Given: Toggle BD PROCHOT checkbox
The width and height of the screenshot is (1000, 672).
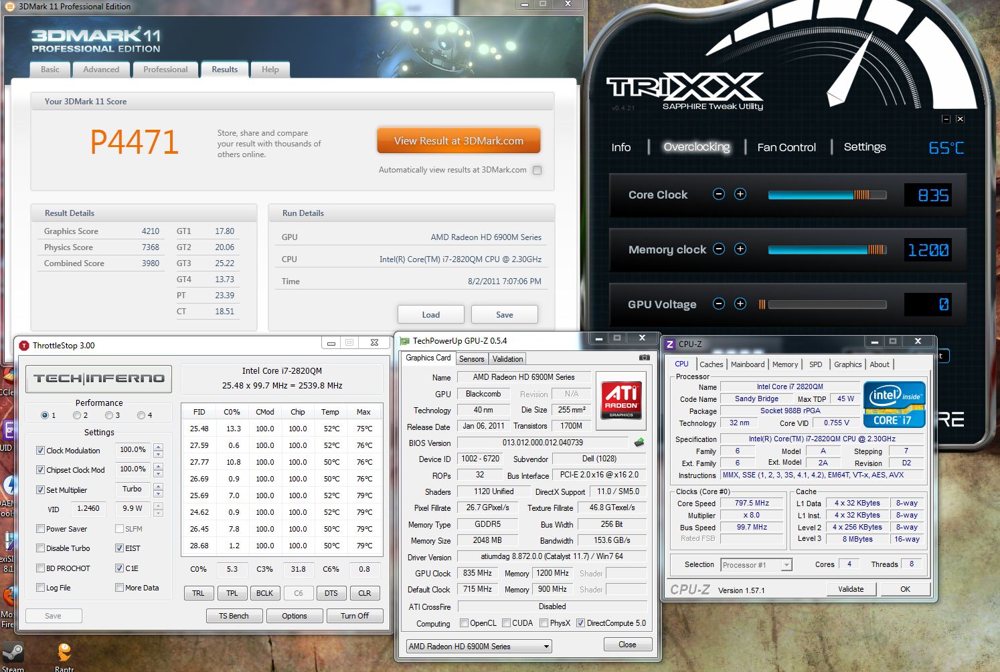Looking at the screenshot, I should pyautogui.click(x=41, y=568).
